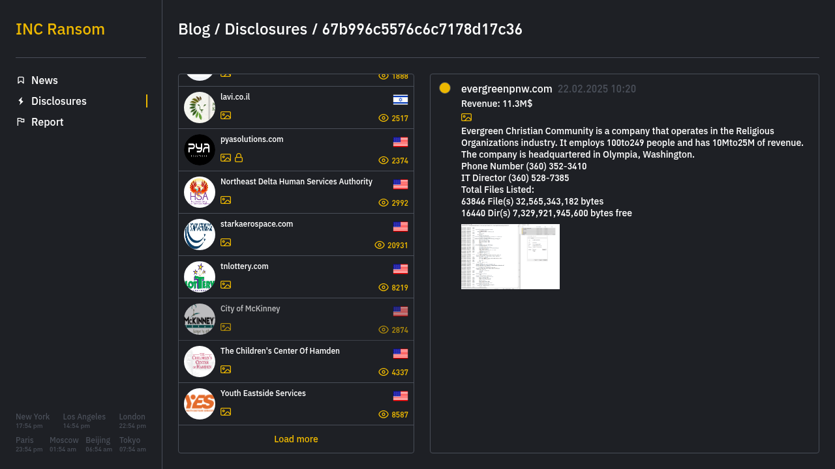835x469 pixels.
Task: Click the Stark Aerospace logo avatar
Action: coord(200,234)
